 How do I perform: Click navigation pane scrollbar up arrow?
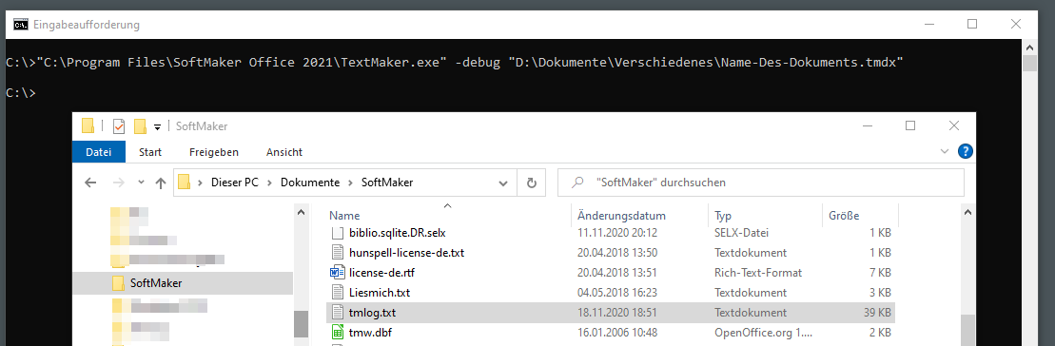(x=301, y=212)
